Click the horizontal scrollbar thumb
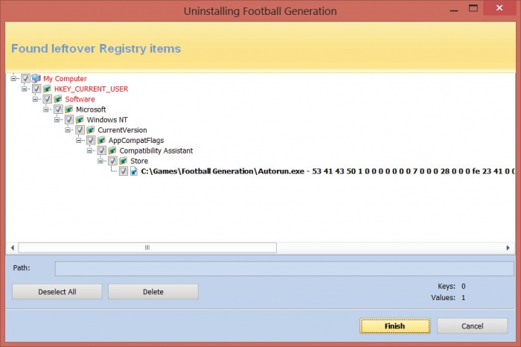Viewport: 521px width, 347px height. (147, 247)
